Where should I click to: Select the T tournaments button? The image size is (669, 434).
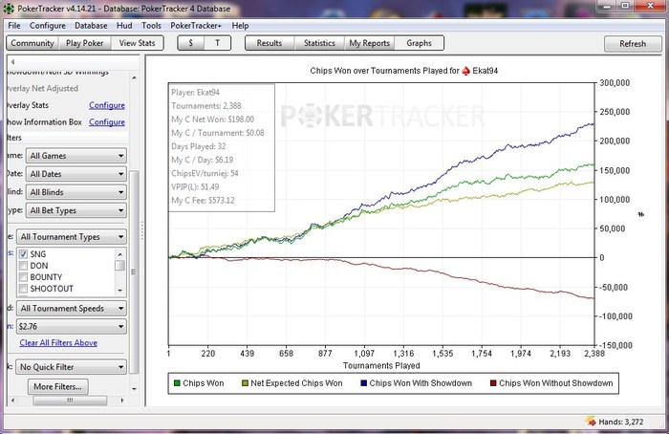(217, 43)
